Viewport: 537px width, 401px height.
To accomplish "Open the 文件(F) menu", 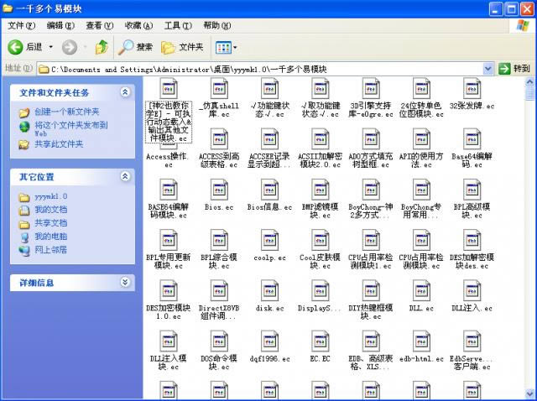I will coord(21,26).
